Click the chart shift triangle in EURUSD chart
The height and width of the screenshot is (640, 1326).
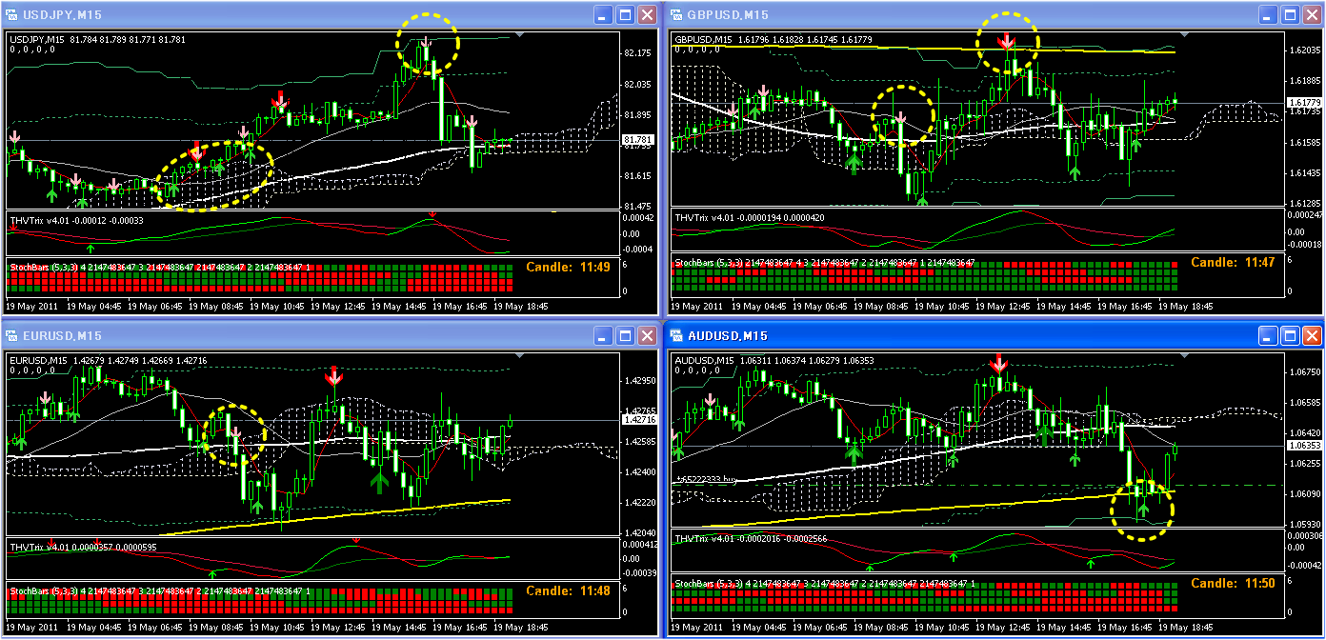coord(518,356)
